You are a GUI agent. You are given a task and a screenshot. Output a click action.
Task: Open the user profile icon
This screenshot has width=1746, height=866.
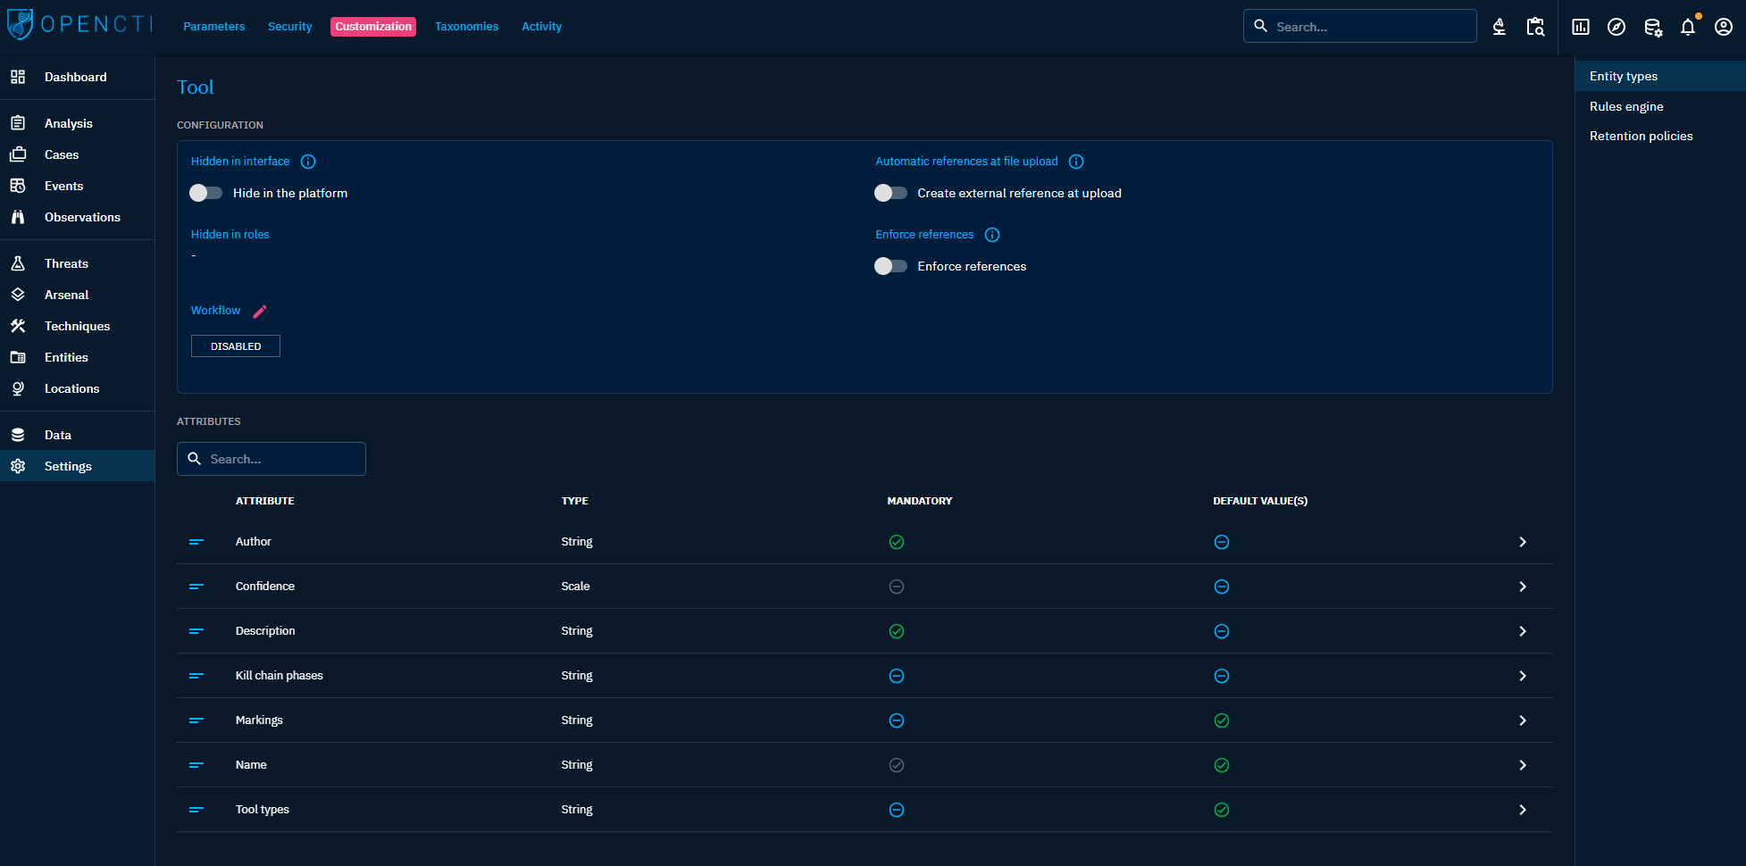click(1724, 27)
